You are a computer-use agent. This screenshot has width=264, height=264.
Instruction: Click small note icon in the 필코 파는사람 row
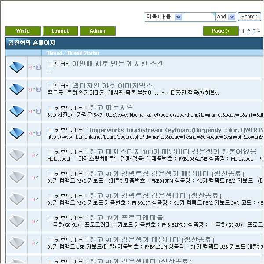tap(38, 111)
